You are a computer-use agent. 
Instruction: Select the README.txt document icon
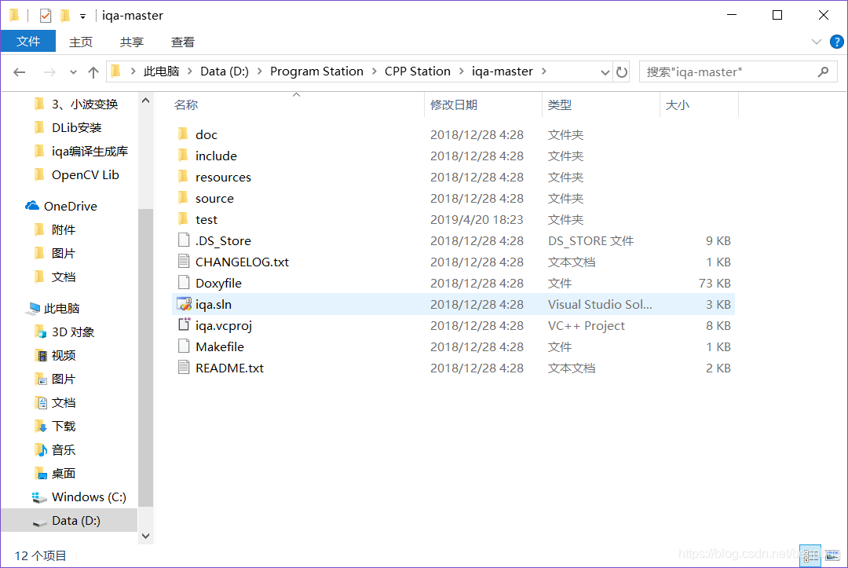[x=184, y=368]
